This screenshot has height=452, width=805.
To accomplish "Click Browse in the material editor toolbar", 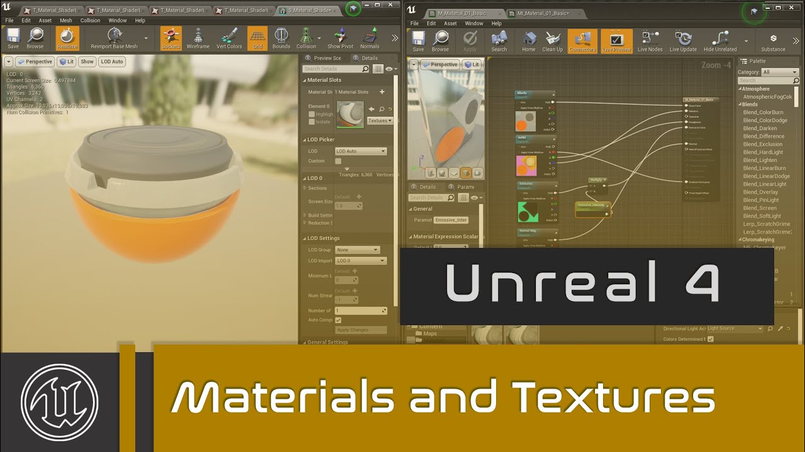I will pyautogui.click(x=440, y=41).
